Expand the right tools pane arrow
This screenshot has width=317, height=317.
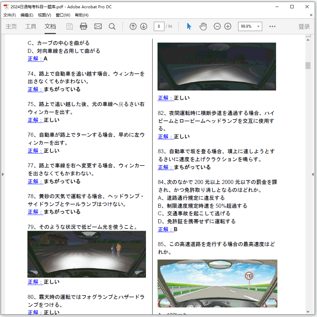313,174
